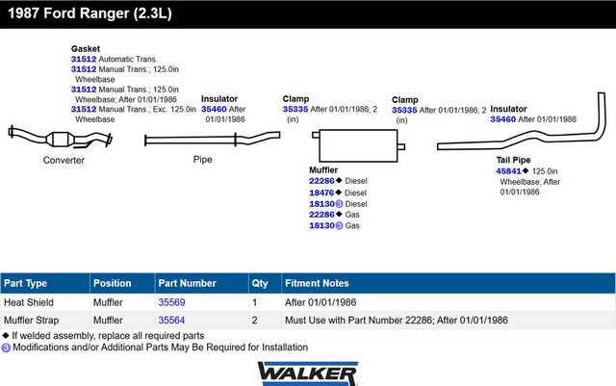Open muffler 18476 Diesel part link

pos(321,193)
